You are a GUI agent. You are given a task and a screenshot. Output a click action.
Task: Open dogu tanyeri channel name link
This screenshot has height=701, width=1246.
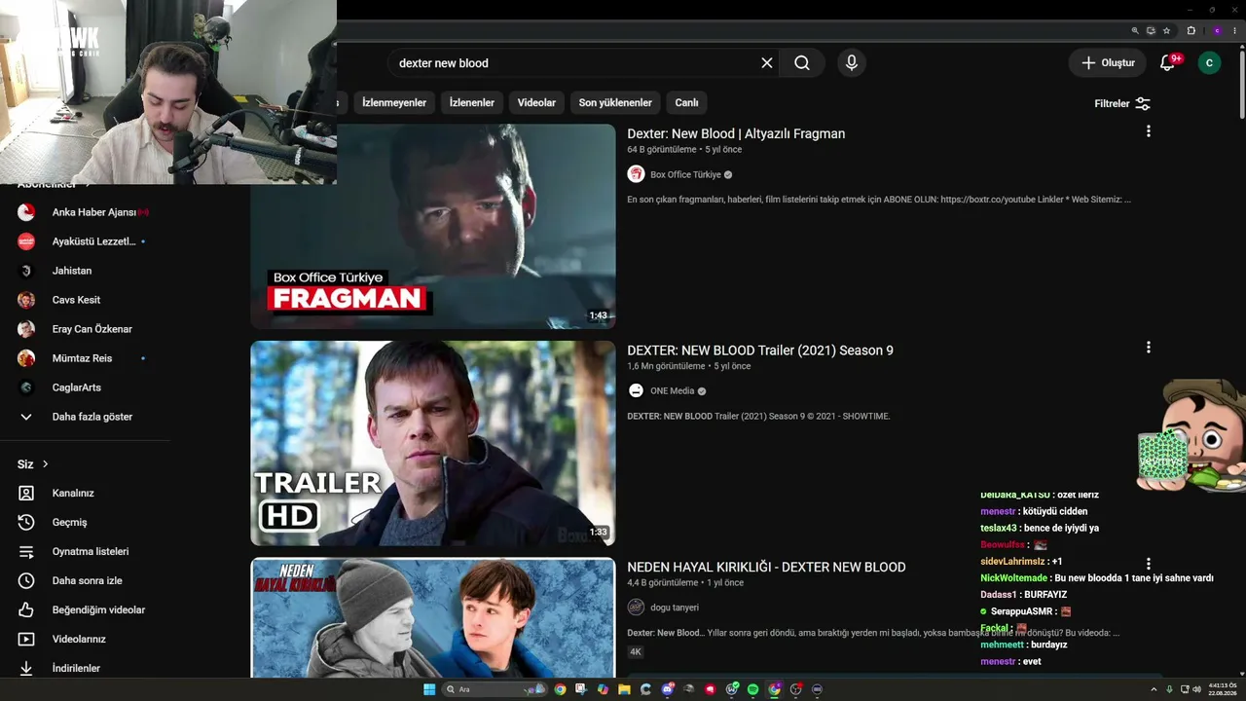pos(675,608)
